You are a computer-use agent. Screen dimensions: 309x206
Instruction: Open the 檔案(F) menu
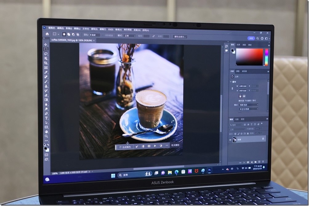click(x=52, y=28)
